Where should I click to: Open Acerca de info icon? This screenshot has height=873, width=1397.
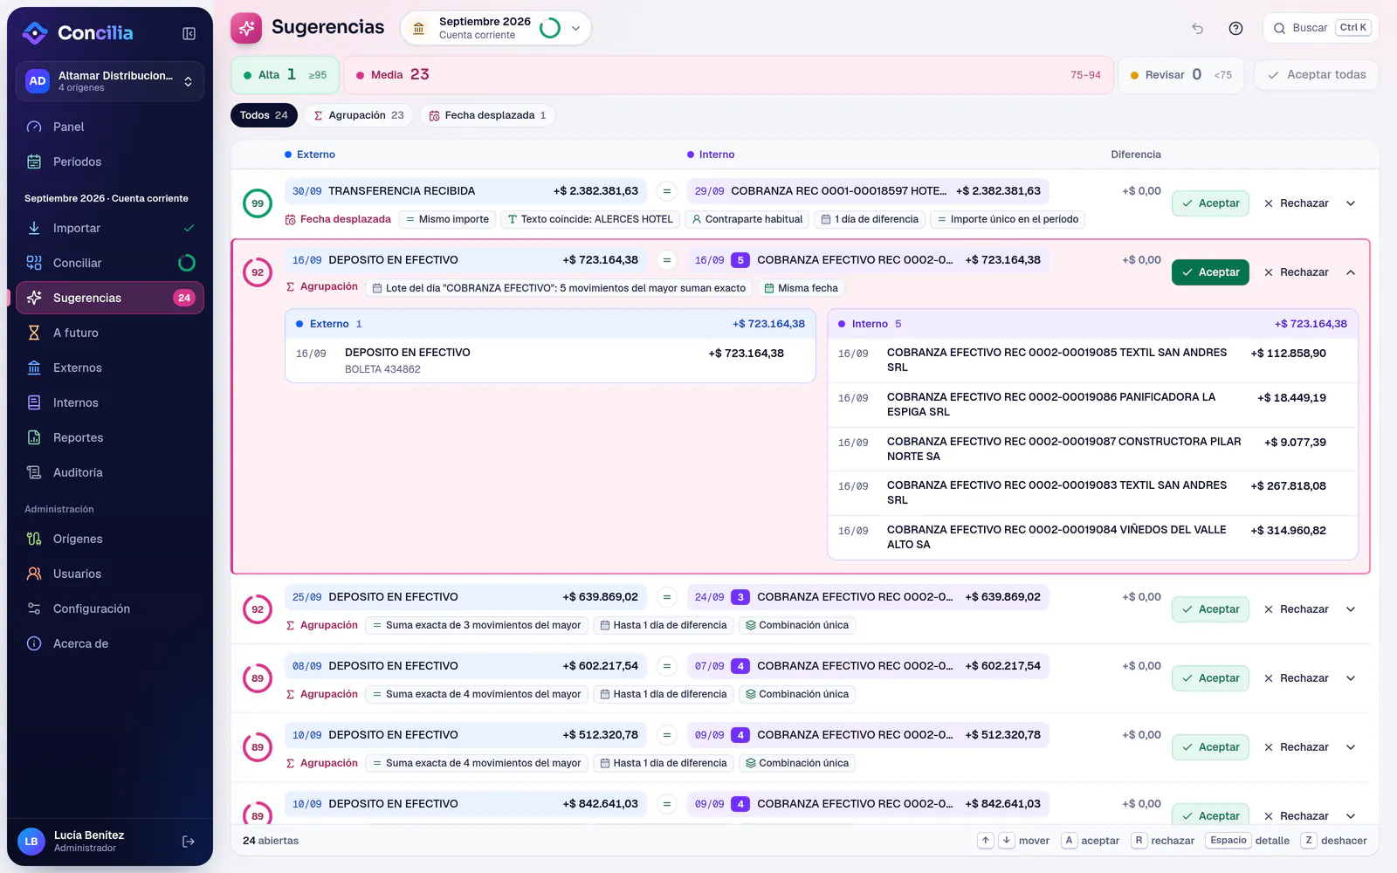click(34, 643)
